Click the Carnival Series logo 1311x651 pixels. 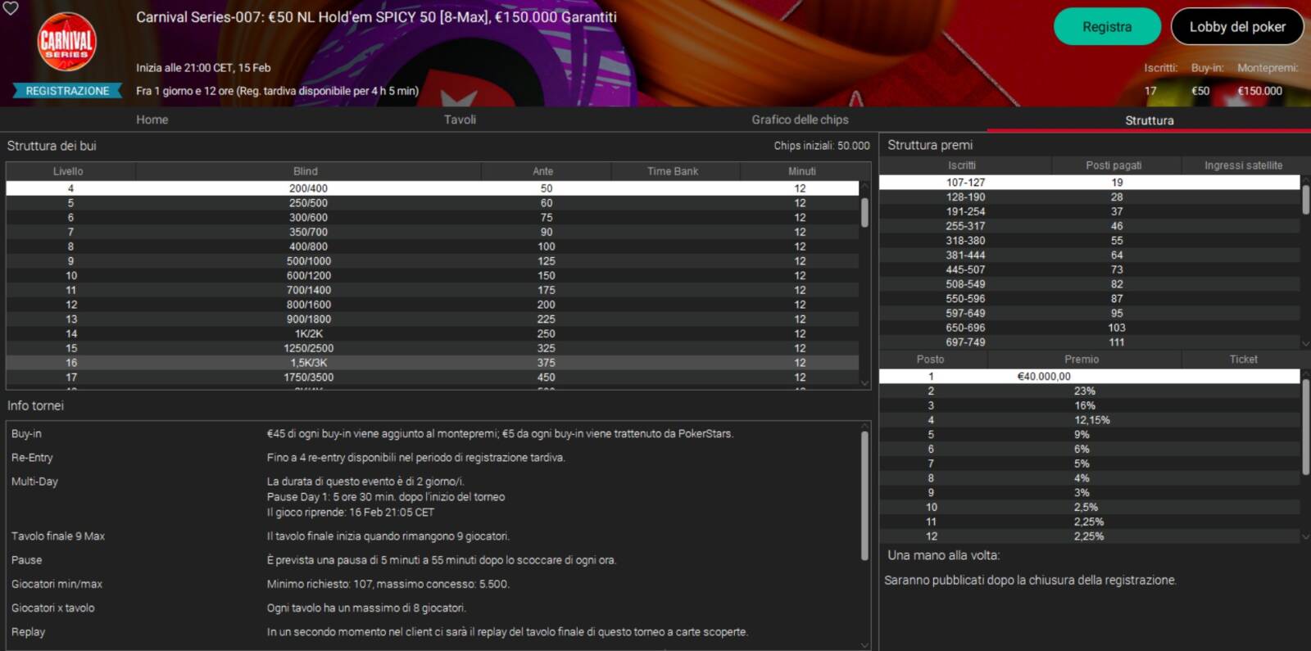point(67,42)
